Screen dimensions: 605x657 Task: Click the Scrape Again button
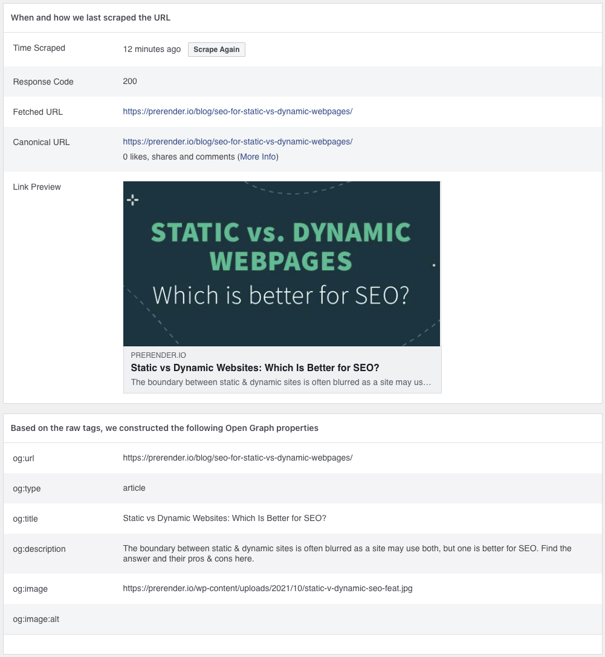pos(216,50)
